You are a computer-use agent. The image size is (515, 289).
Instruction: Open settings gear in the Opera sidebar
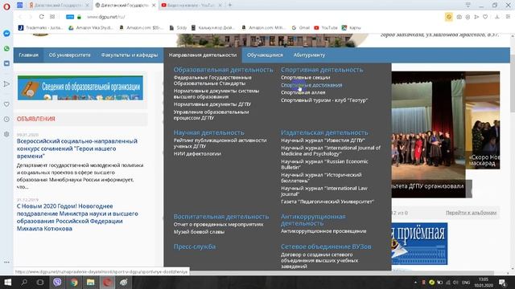(x=6, y=134)
